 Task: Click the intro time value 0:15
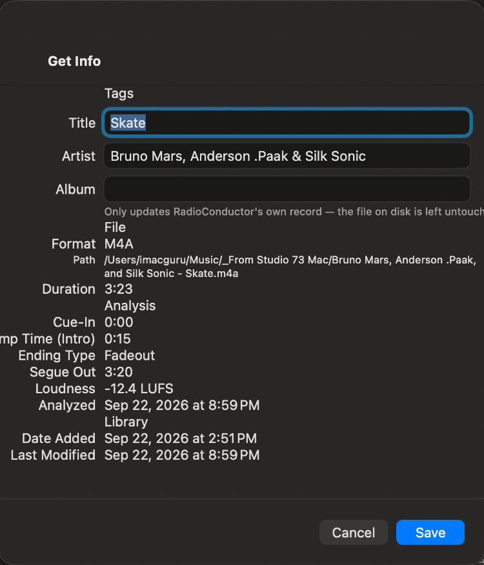pos(117,339)
